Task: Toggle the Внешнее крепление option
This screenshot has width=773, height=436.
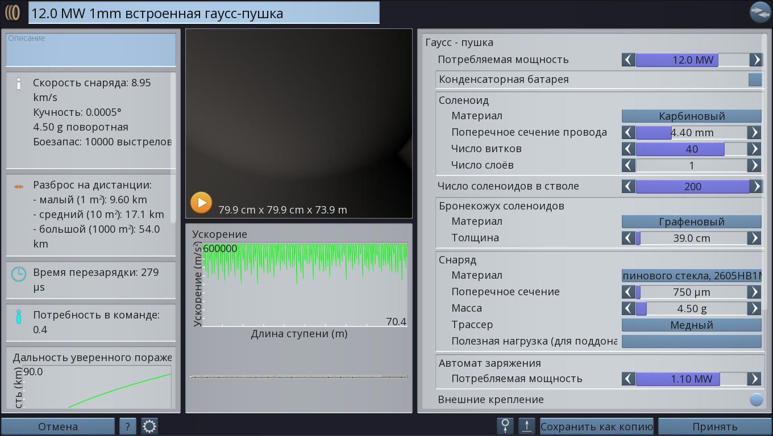Action: coord(756,400)
